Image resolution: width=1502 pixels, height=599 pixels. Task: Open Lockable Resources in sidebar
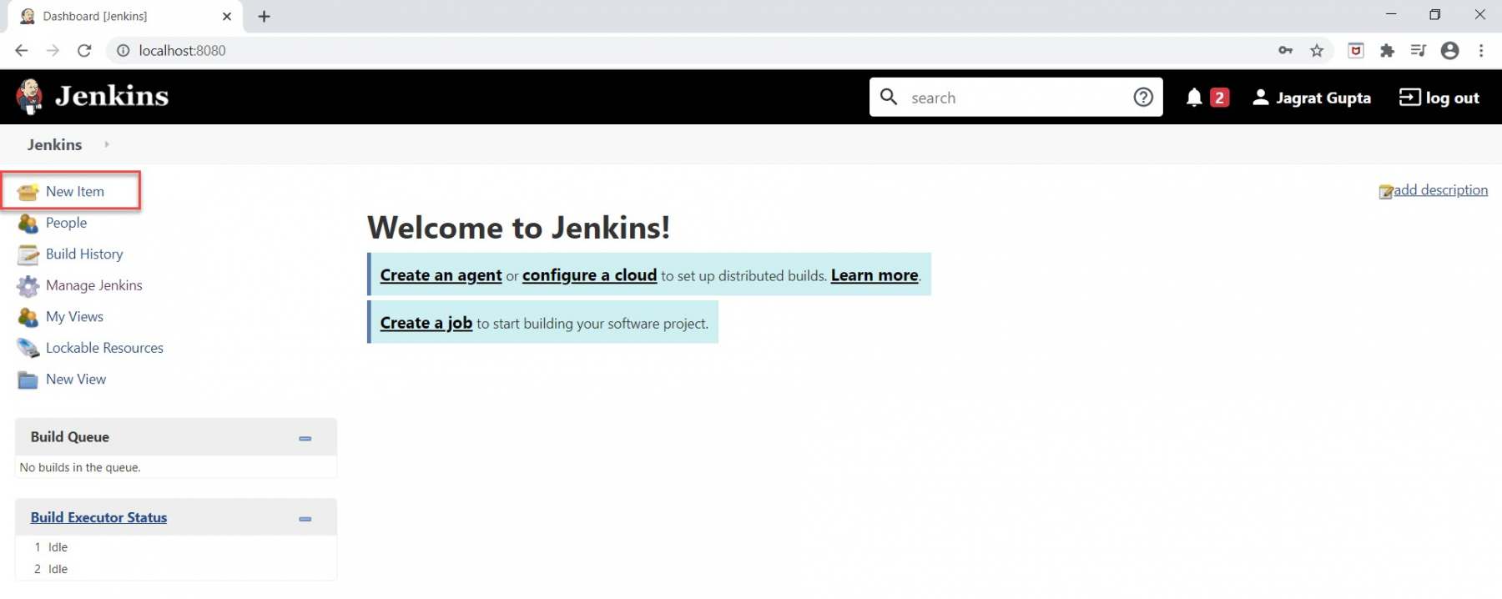pyautogui.click(x=104, y=348)
